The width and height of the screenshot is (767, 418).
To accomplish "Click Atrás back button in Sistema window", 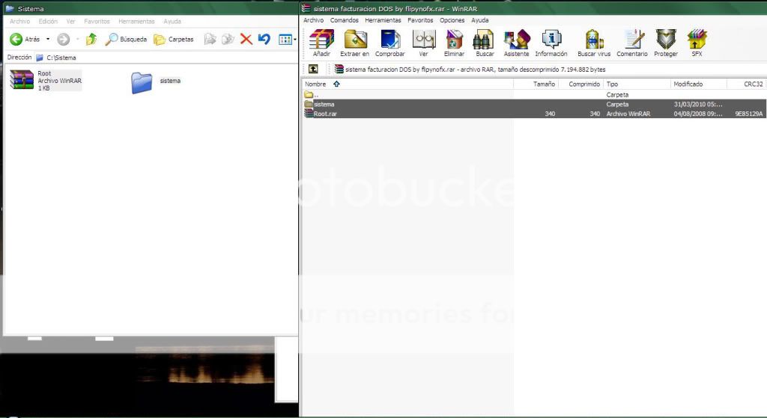I will click(x=25, y=39).
